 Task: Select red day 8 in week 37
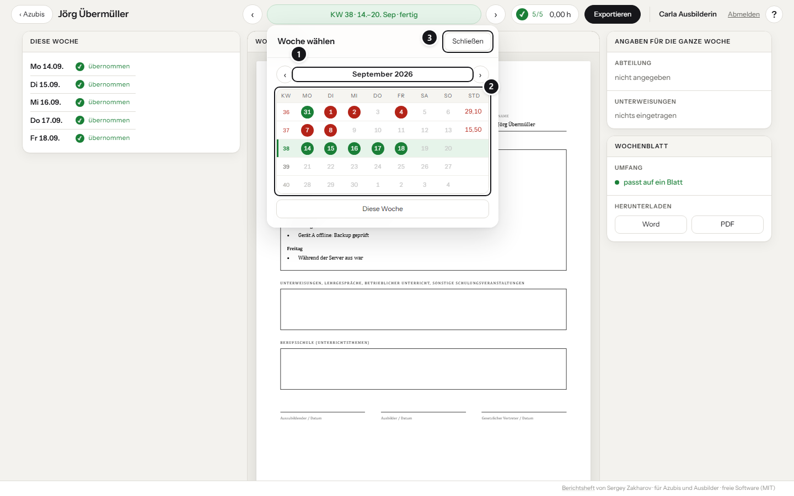pyautogui.click(x=331, y=130)
